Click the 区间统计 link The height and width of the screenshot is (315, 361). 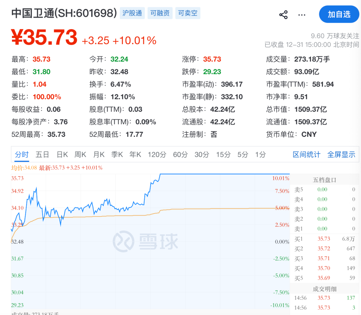(307, 154)
